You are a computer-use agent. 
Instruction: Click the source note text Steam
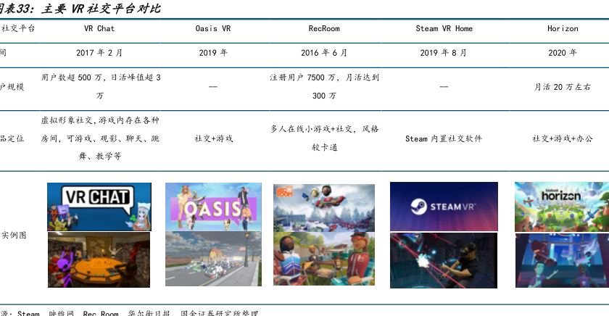pyautogui.click(x=28, y=313)
